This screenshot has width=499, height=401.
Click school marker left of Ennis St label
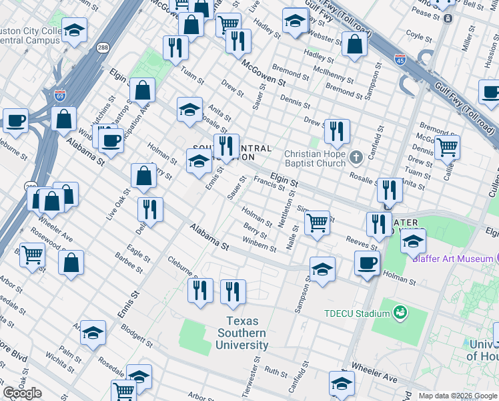point(199,162)
